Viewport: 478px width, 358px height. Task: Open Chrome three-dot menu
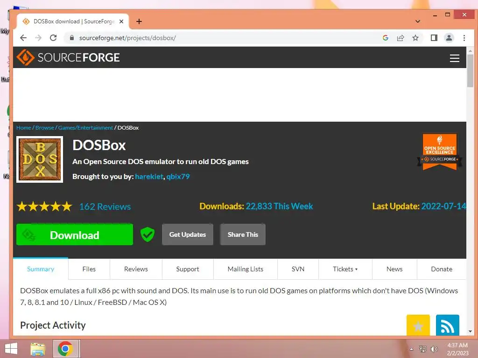coord(464,38)
